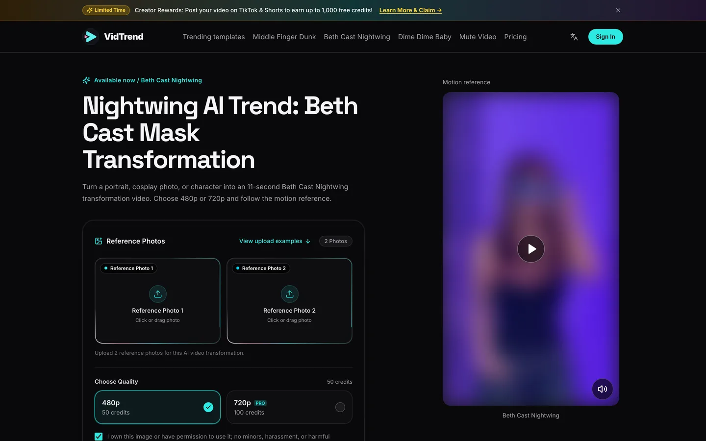The height and width of the screenshot is (441, 706).
Task: Go to Middle Finger Dunk template
Action: tap(284, 37)
